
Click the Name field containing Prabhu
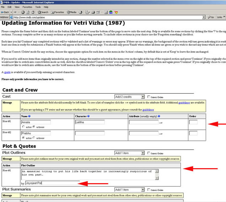[36, 133]
